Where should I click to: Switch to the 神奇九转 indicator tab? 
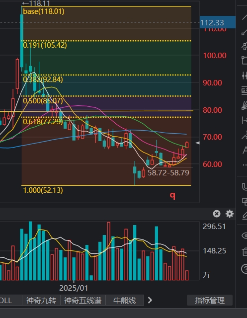click(41, 300)
